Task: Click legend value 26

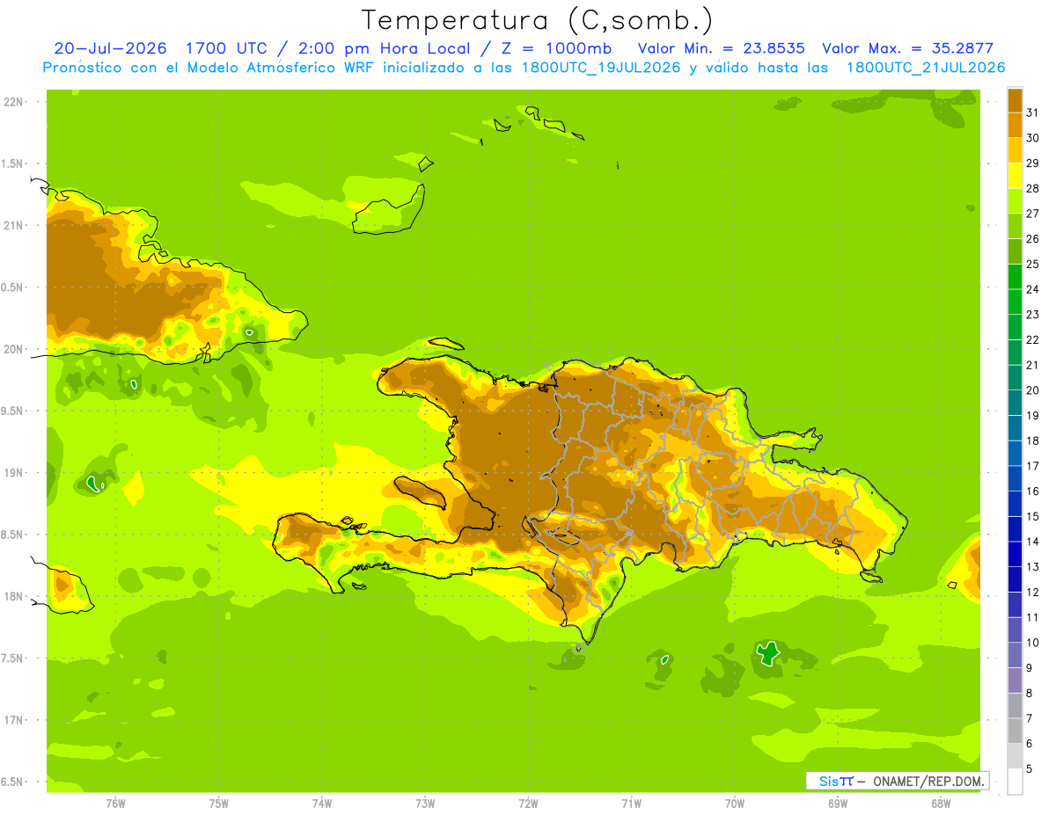Action: click(1033, 239)
